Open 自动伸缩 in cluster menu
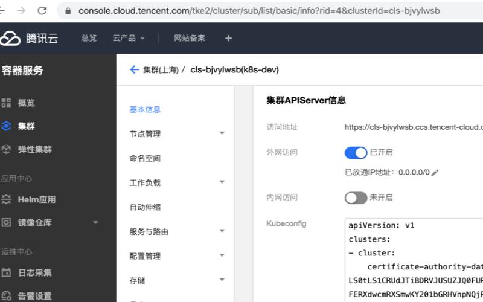The image size is (483, 302). click(145, 207)
